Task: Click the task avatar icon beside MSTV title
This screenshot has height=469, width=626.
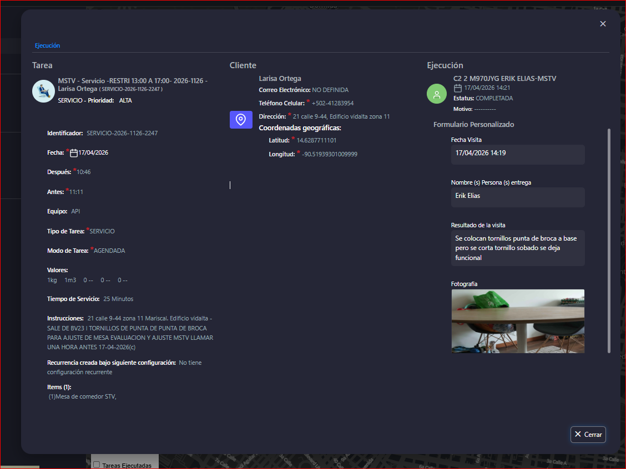Action: point(43,91)
